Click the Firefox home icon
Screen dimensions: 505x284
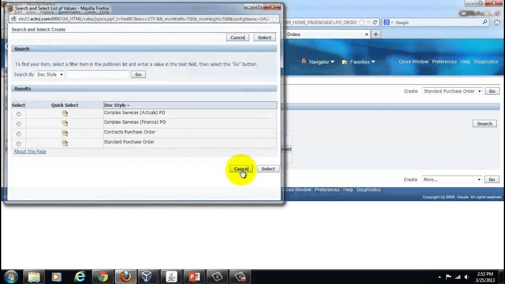coord(497,22)
